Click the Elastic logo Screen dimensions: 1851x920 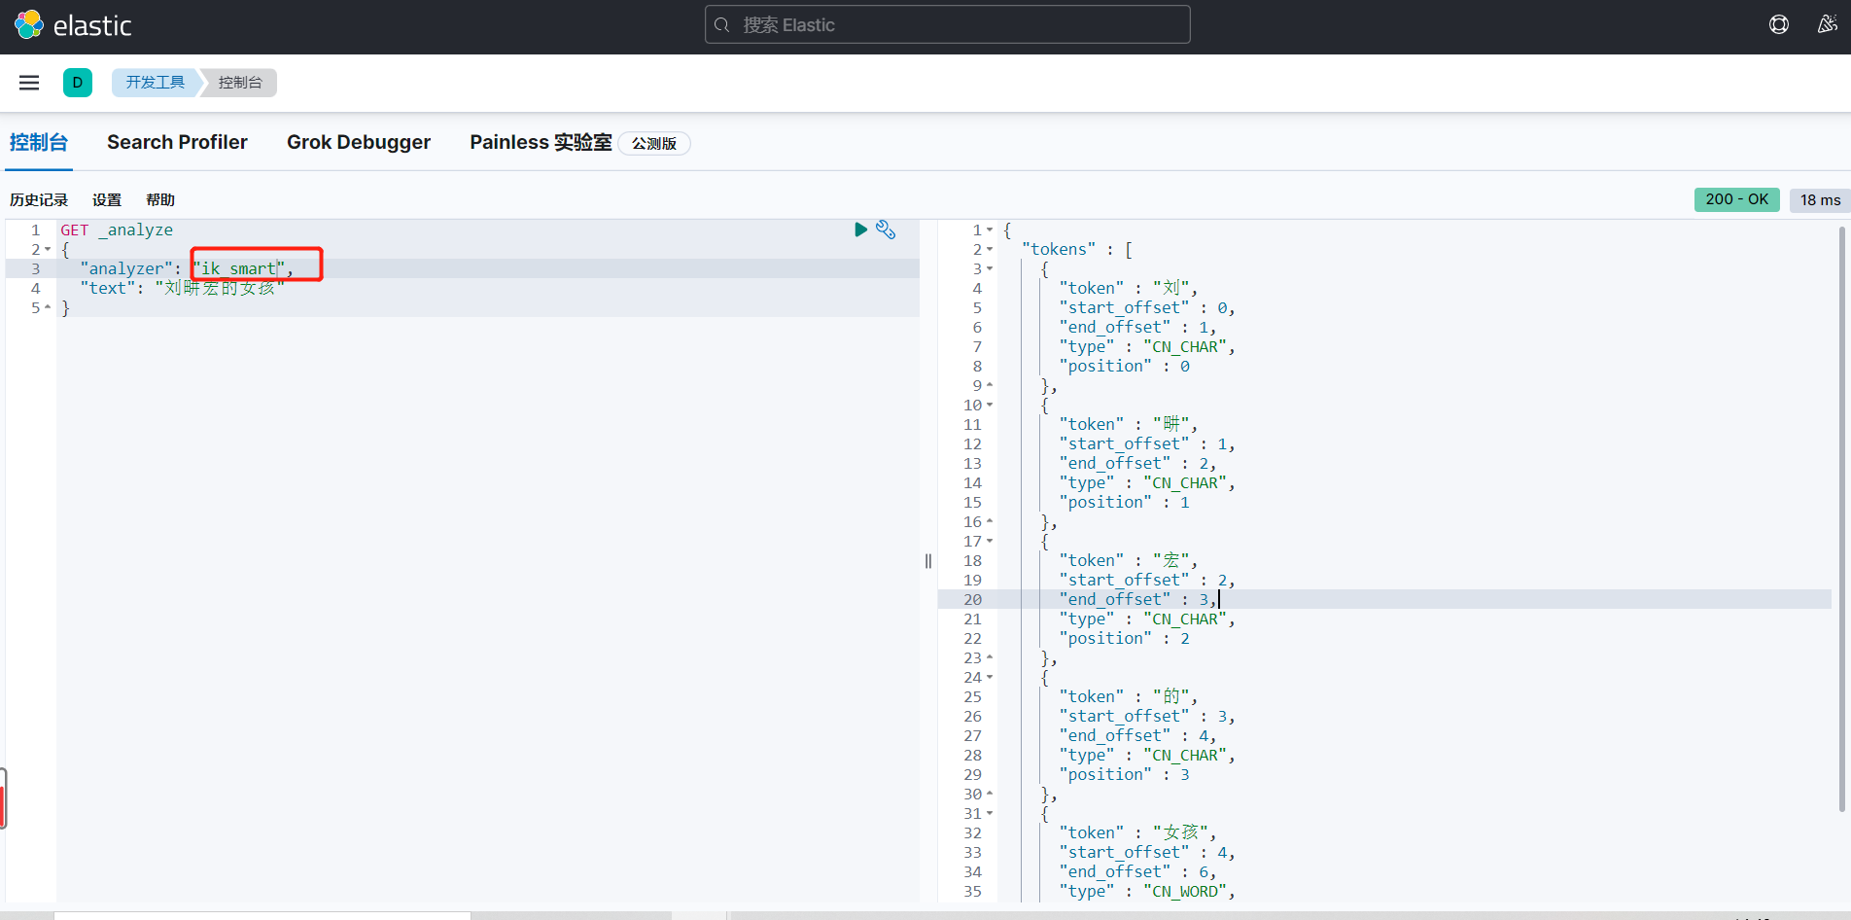click(73, 25)
